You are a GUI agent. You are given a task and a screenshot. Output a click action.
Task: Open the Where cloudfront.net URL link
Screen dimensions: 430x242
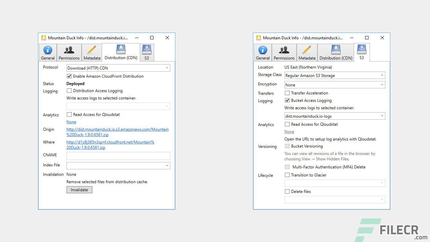pyautogui.click(x=110, y=145)
